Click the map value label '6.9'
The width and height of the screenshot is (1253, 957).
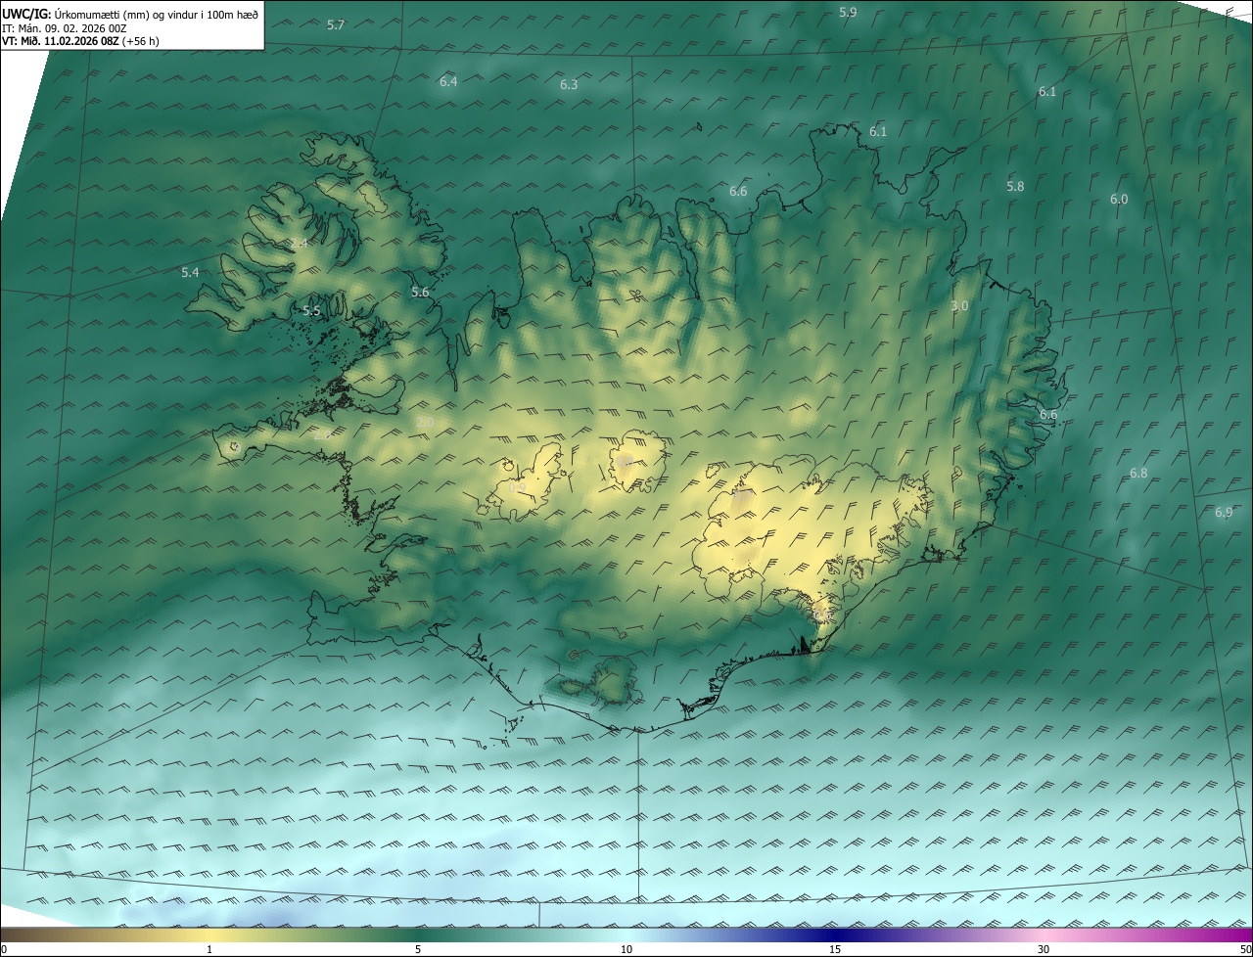pyautogui.click(x=1224, y=512)
